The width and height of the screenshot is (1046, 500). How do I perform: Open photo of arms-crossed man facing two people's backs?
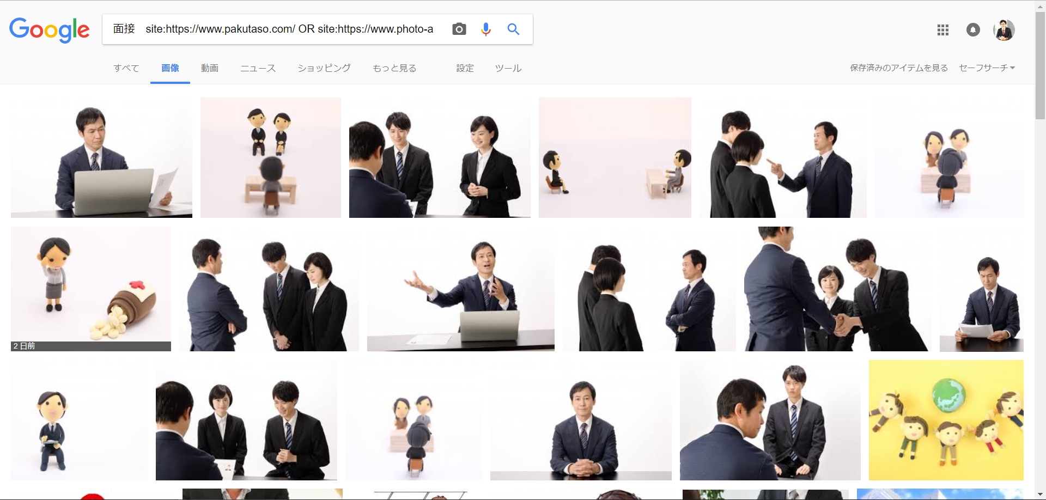[649, 289]
